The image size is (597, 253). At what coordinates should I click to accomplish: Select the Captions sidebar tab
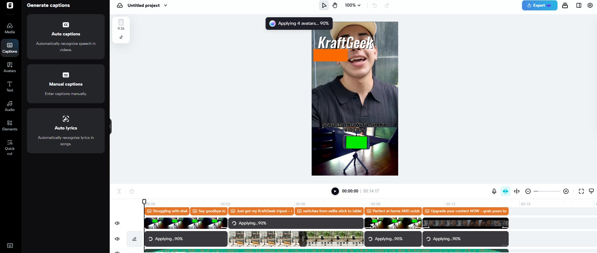point(10,48)
